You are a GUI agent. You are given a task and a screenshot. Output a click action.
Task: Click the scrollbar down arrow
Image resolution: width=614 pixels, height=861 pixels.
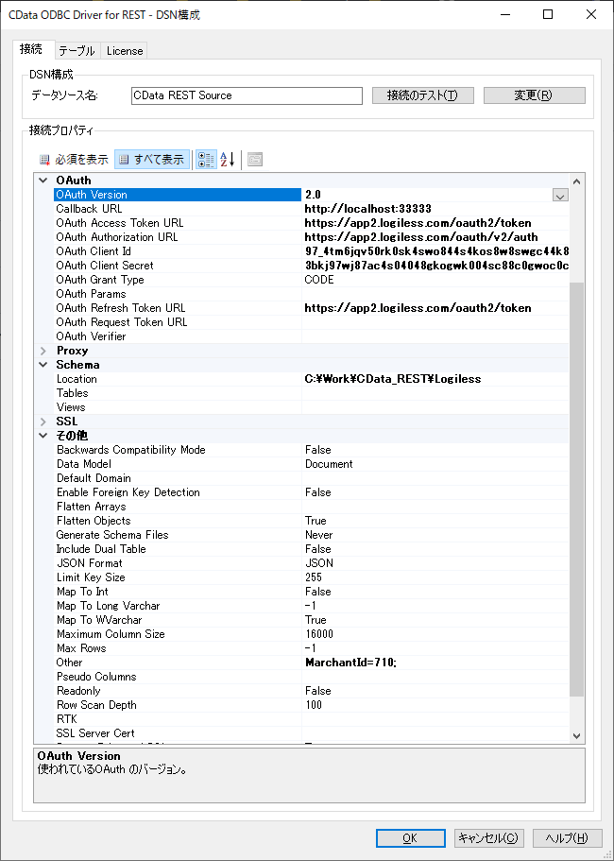tap(576, 735)
